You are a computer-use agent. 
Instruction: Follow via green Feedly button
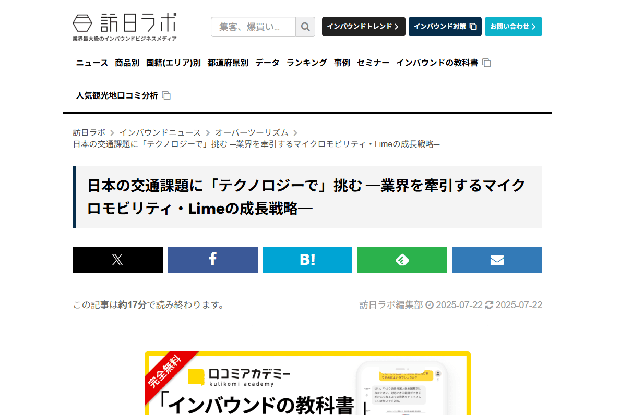(402, 260)
